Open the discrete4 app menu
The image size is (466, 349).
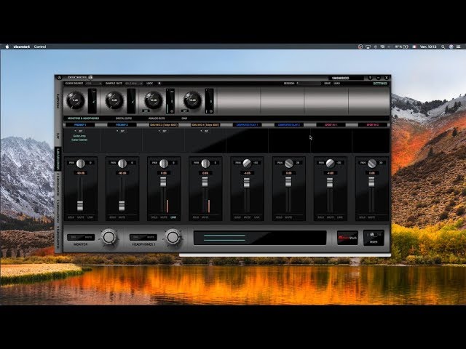point(22,47)
